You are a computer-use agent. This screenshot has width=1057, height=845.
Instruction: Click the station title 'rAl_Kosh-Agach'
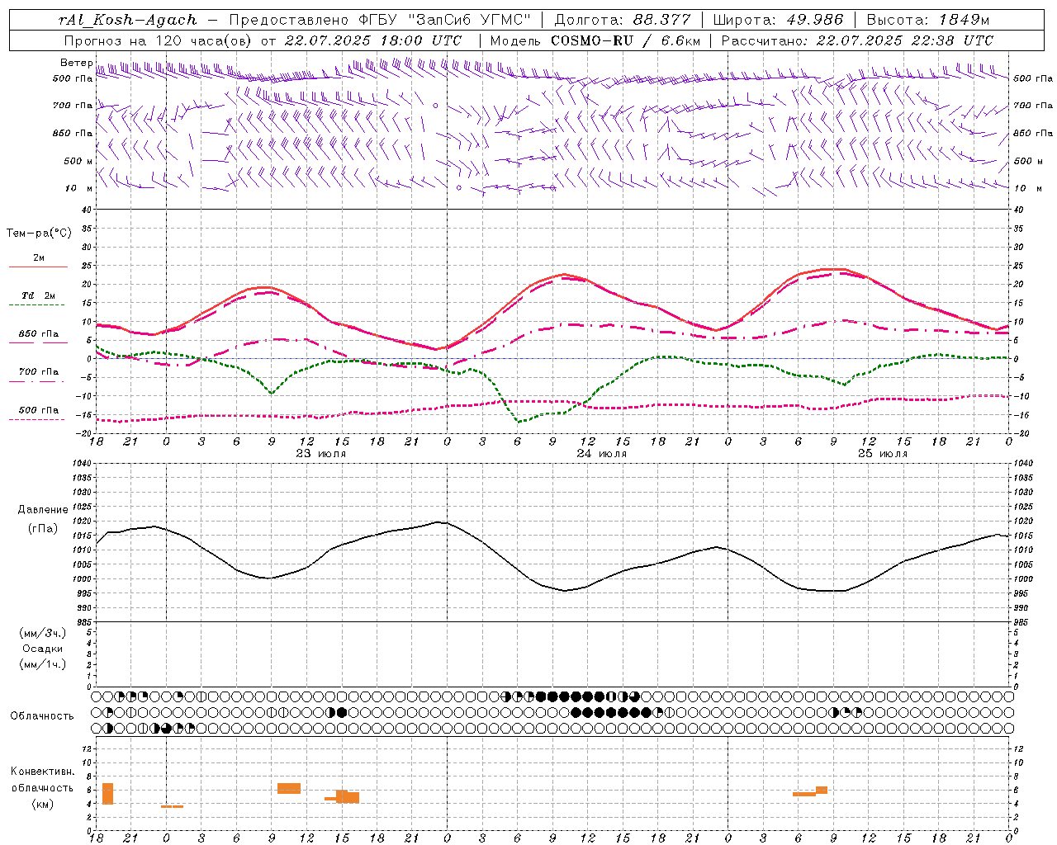(x=128, y=20)
